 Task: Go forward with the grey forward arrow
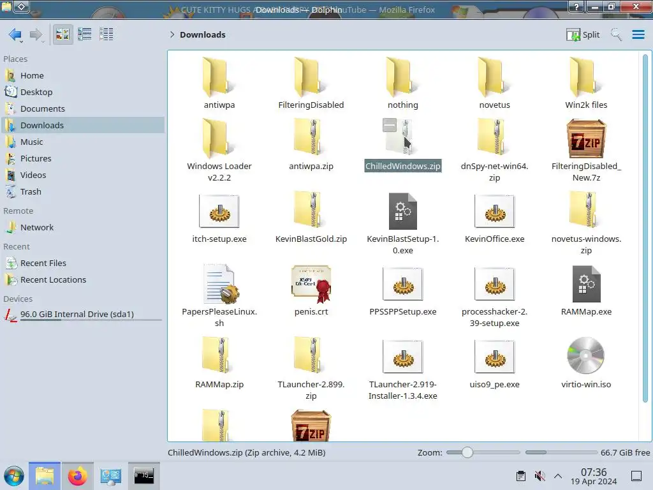(x=36, y=34)
